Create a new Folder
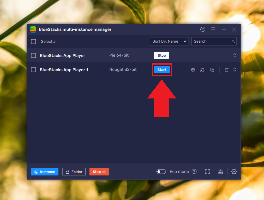Viewport: 264px width, 200px height. 74,171
